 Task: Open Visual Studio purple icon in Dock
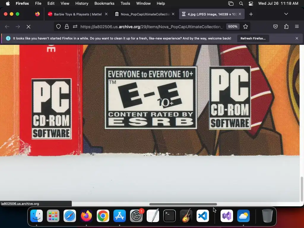click(227, 216)
